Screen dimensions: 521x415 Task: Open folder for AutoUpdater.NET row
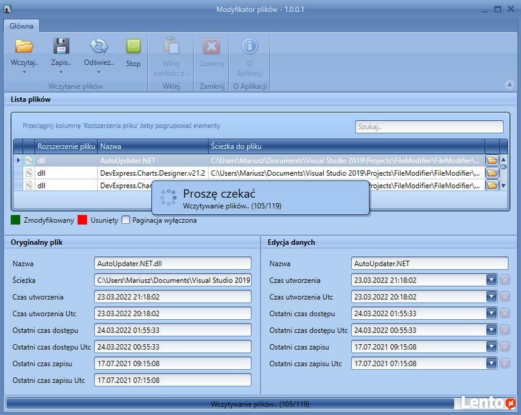pyautogui.click(x=492, y=161)
